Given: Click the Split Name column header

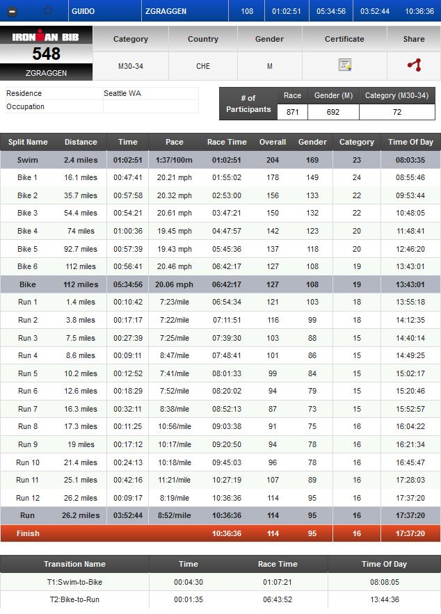Looking at the screenshot, I should (x=28, y=142).
